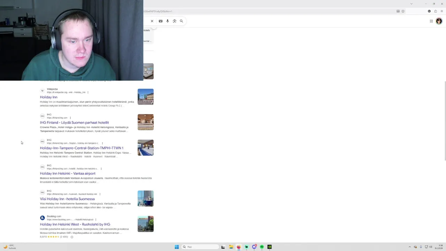The height and width of the screenshot is (251, 446).
Task: Open IHG Finland - Löydä Suomen parhaat hotellit
Action: click(x=74, y=123)
